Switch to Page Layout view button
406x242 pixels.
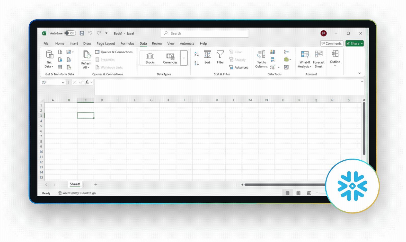[x=298, y=193]
